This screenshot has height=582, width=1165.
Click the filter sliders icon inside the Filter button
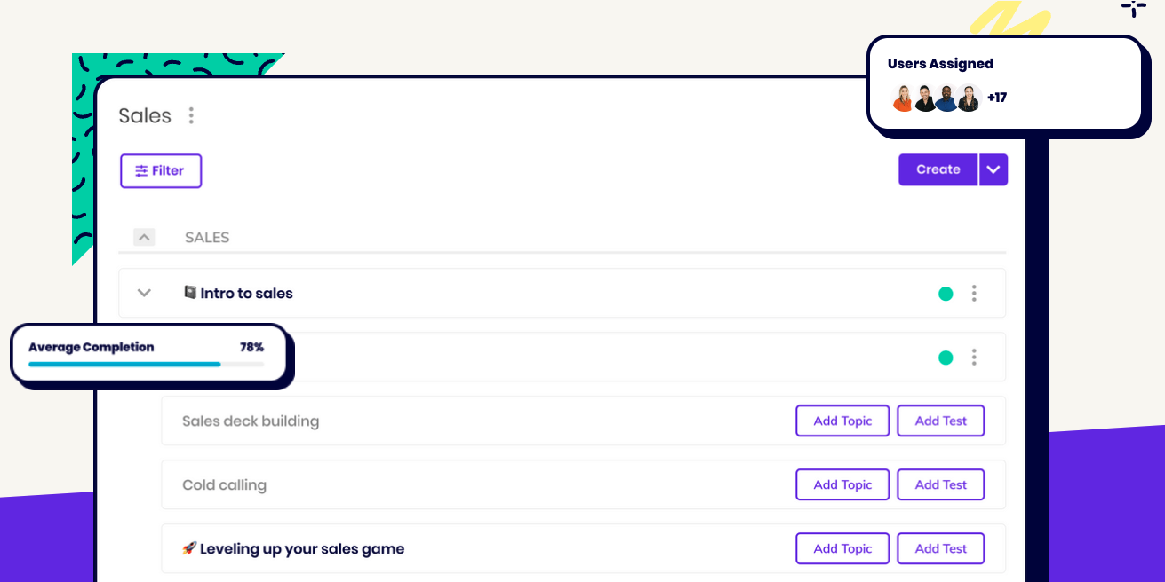pos(141,170)
